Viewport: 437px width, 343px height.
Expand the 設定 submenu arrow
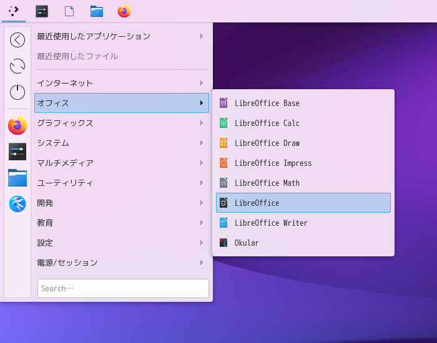tap(202, 243)
